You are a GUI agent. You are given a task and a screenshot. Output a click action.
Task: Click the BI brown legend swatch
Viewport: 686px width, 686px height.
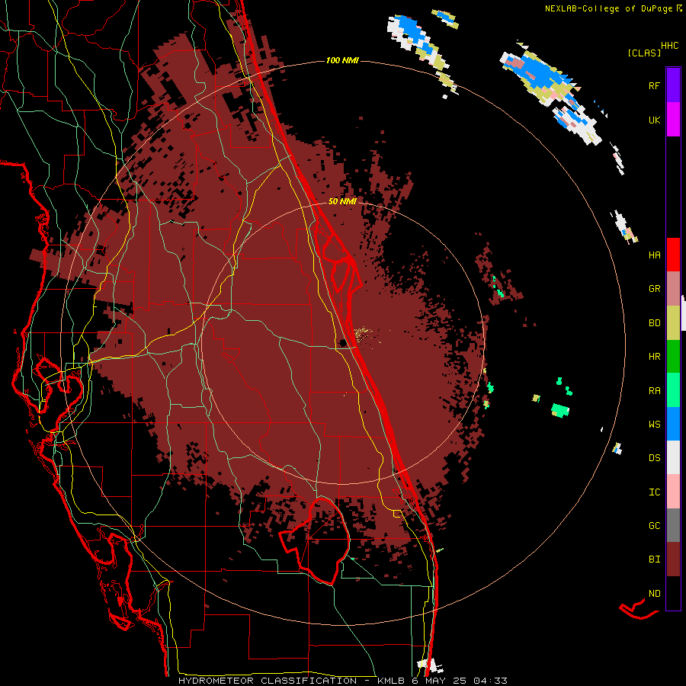(673, 559)
